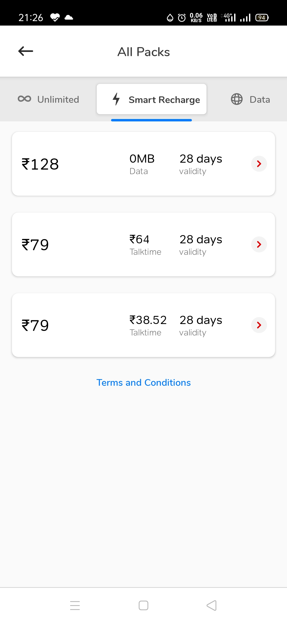Tap the infinity icon for Unlimited
This screenshot has height=623, width=287.
pos(24,99)
